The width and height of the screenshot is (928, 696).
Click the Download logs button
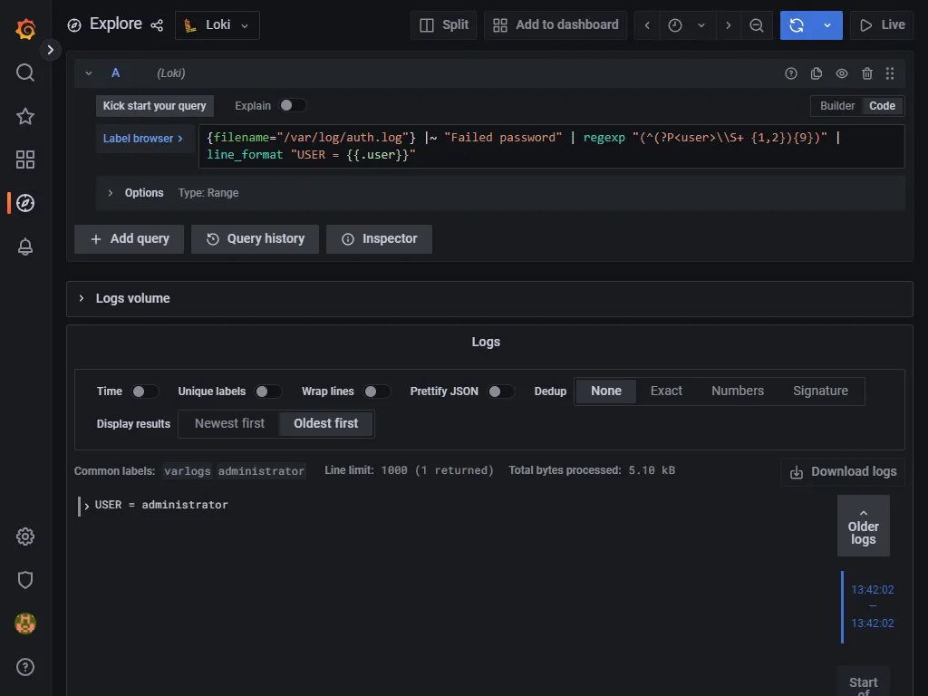click(843, 471)
